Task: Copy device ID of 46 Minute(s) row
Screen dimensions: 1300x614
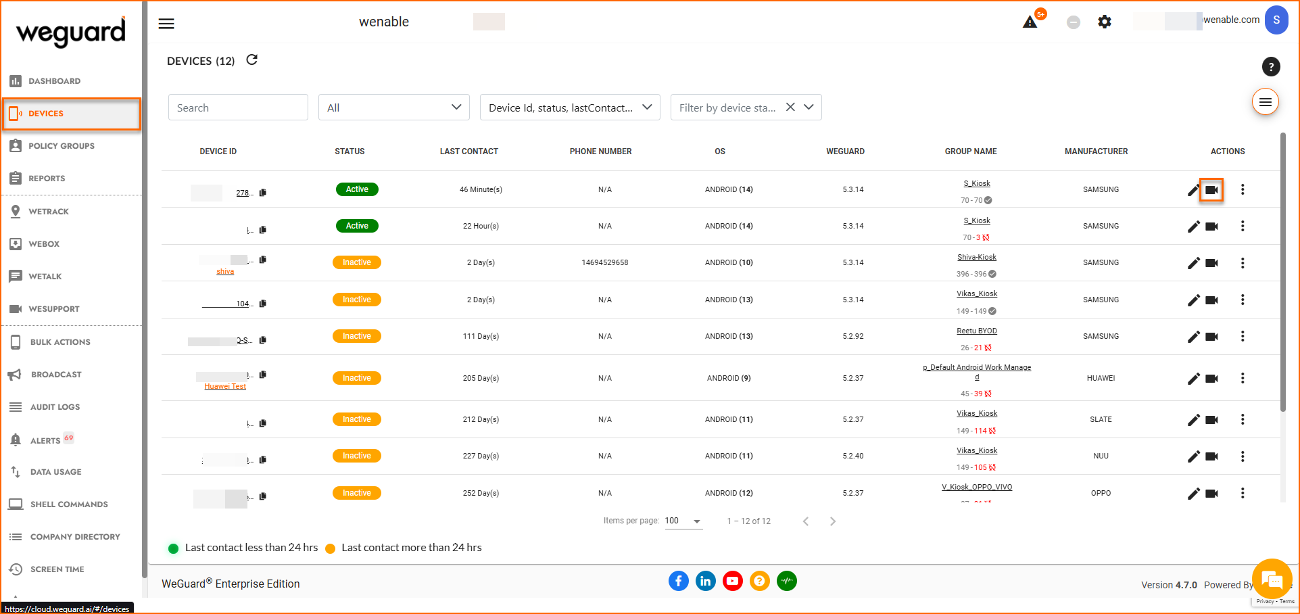Action: 263,193
